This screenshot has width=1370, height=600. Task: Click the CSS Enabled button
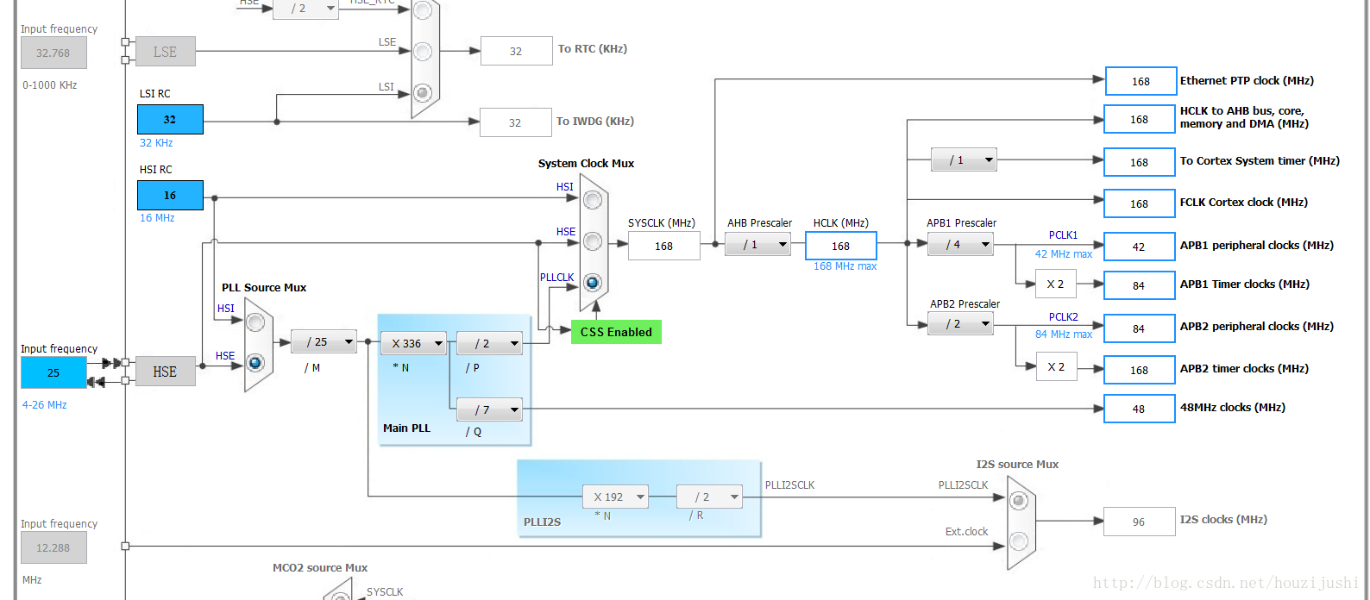616,332
